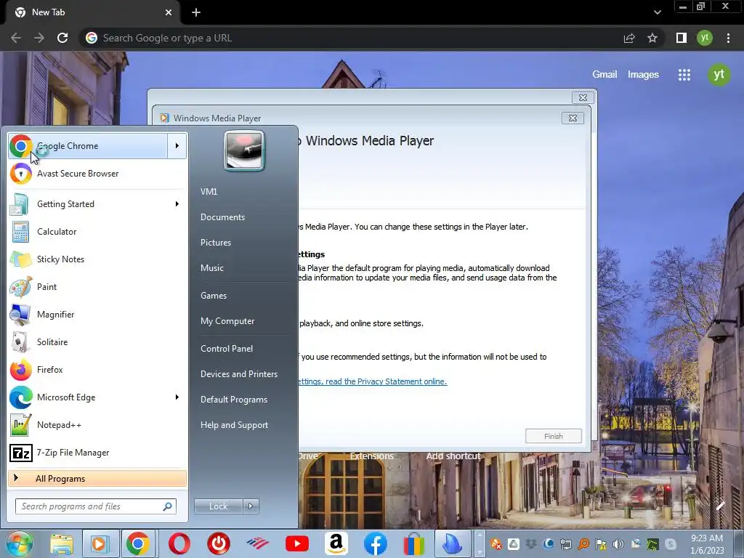This screenshot has width=744, height=558.
Task: Reload the page in Chrome
Action: coord(62,38)
